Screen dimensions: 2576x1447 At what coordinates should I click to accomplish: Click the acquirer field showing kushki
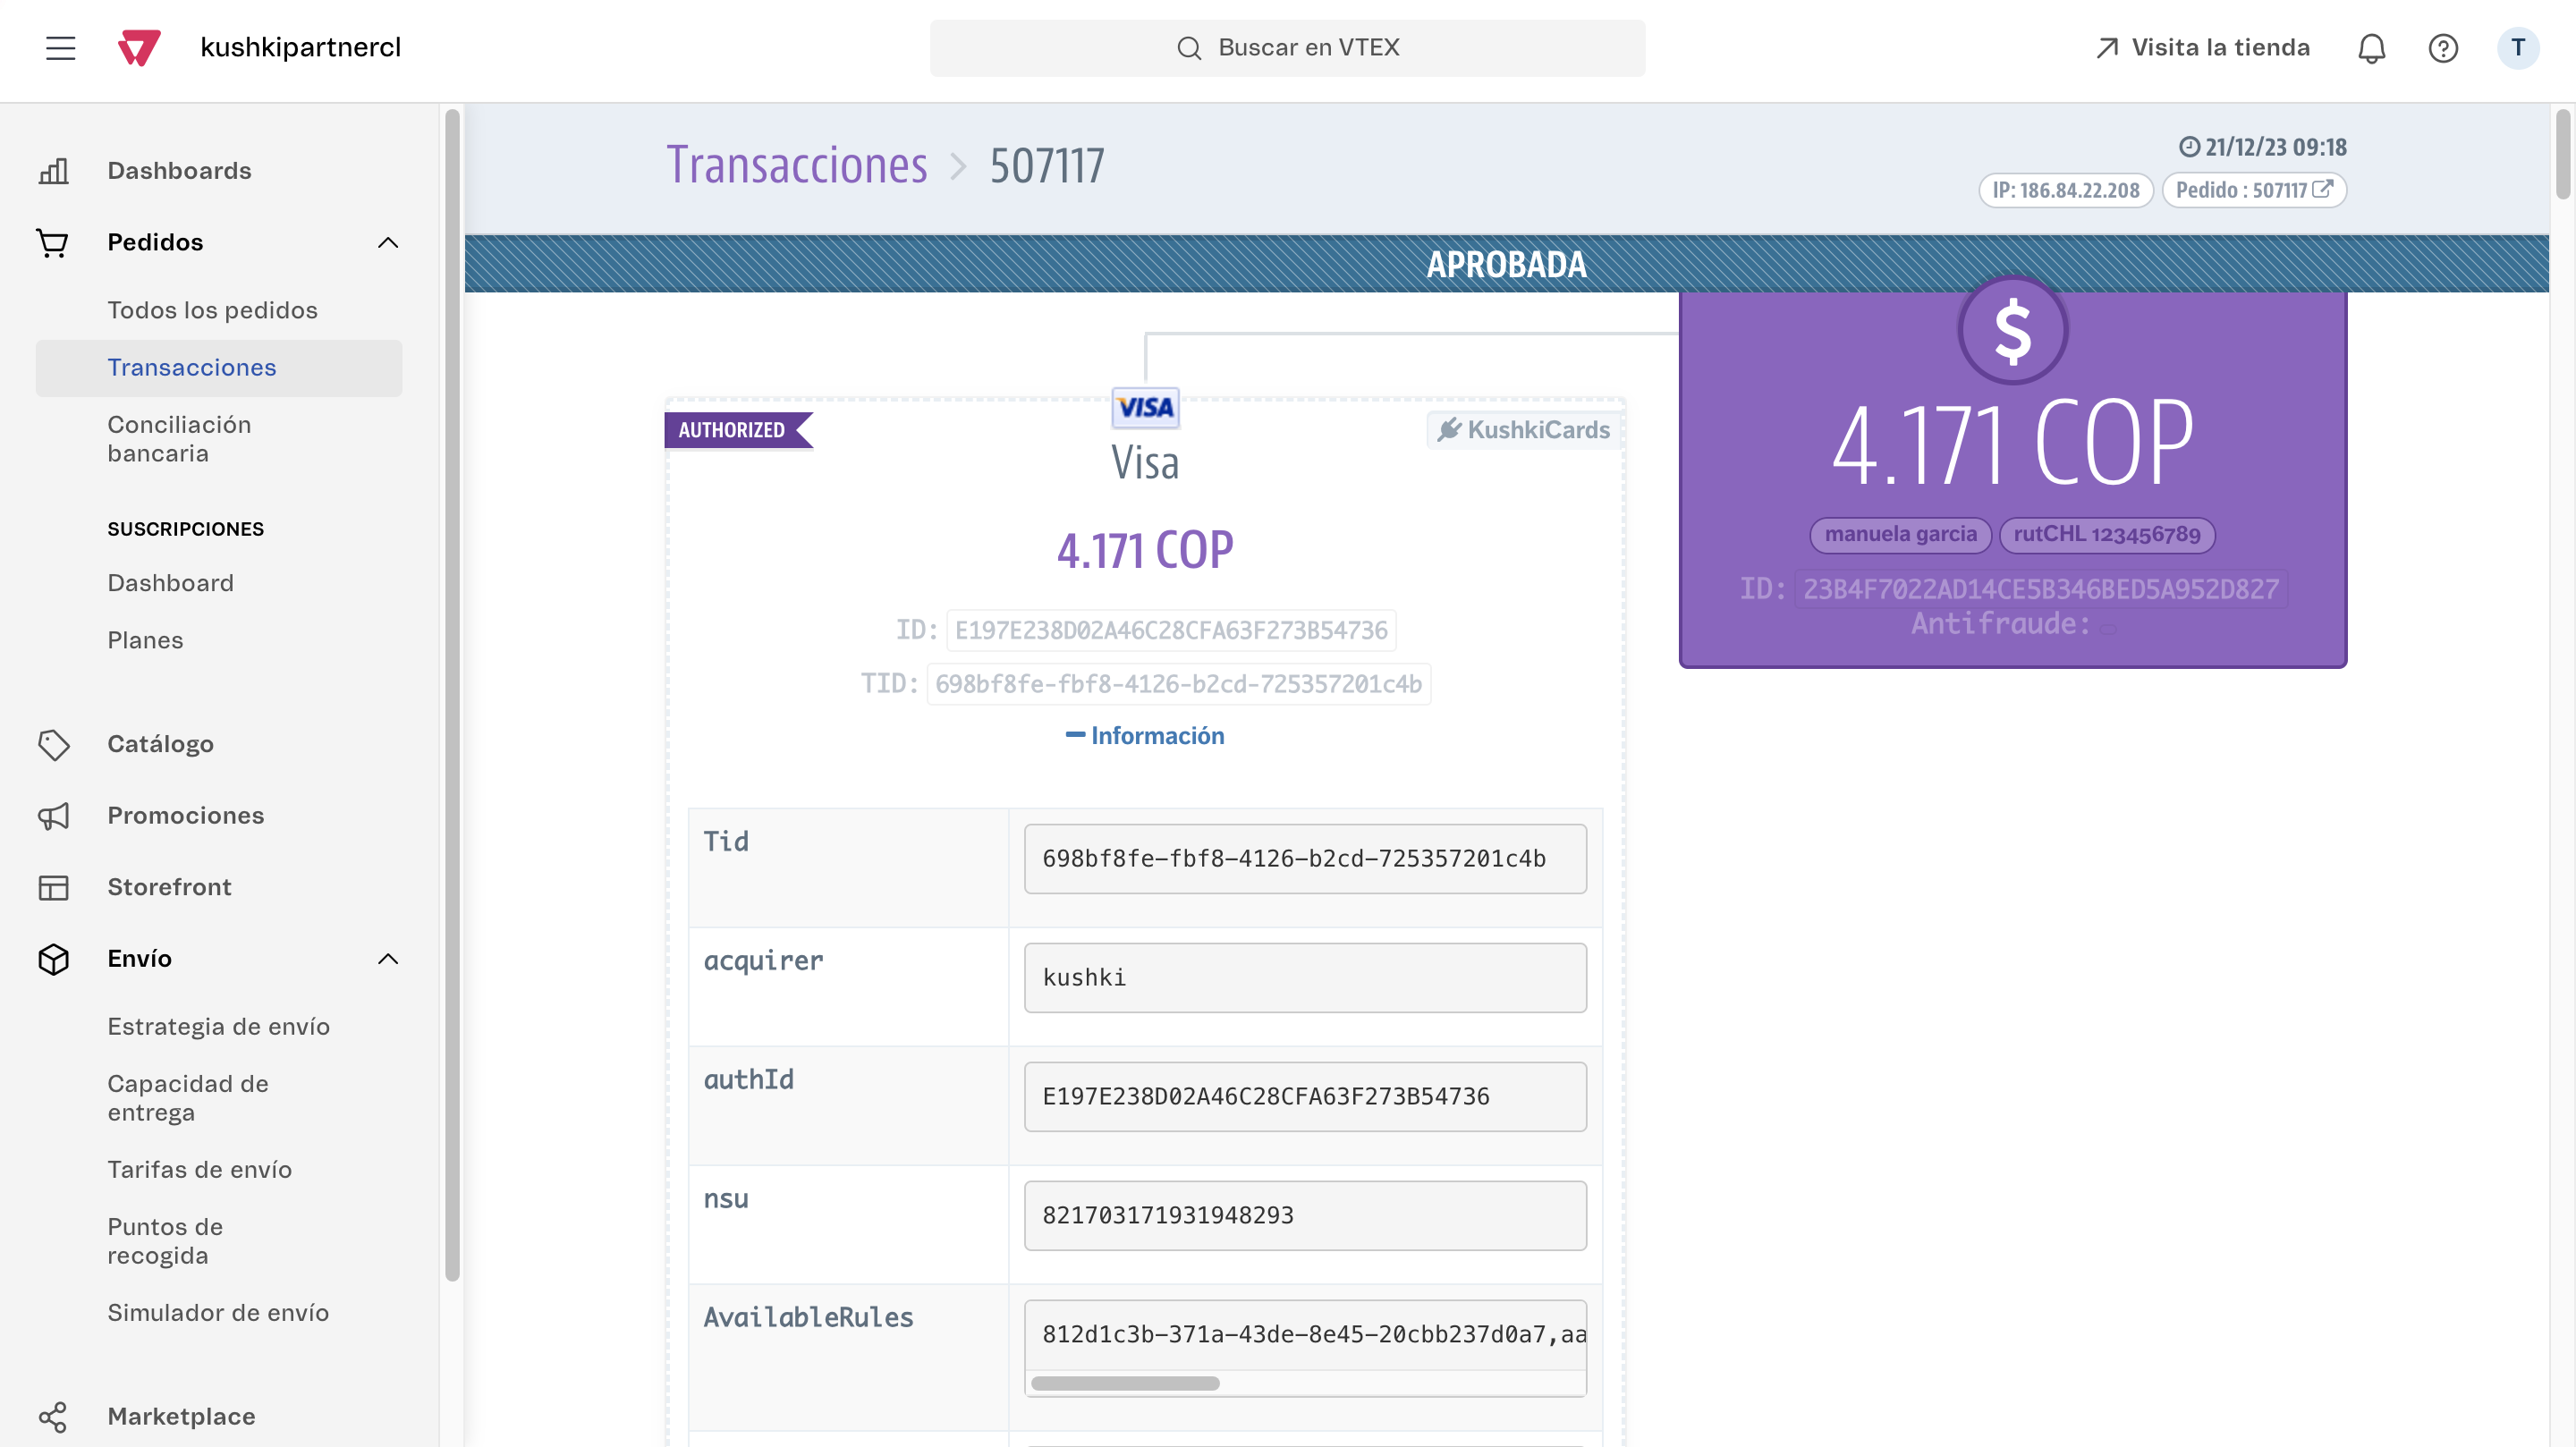(x=1305, y=978)
